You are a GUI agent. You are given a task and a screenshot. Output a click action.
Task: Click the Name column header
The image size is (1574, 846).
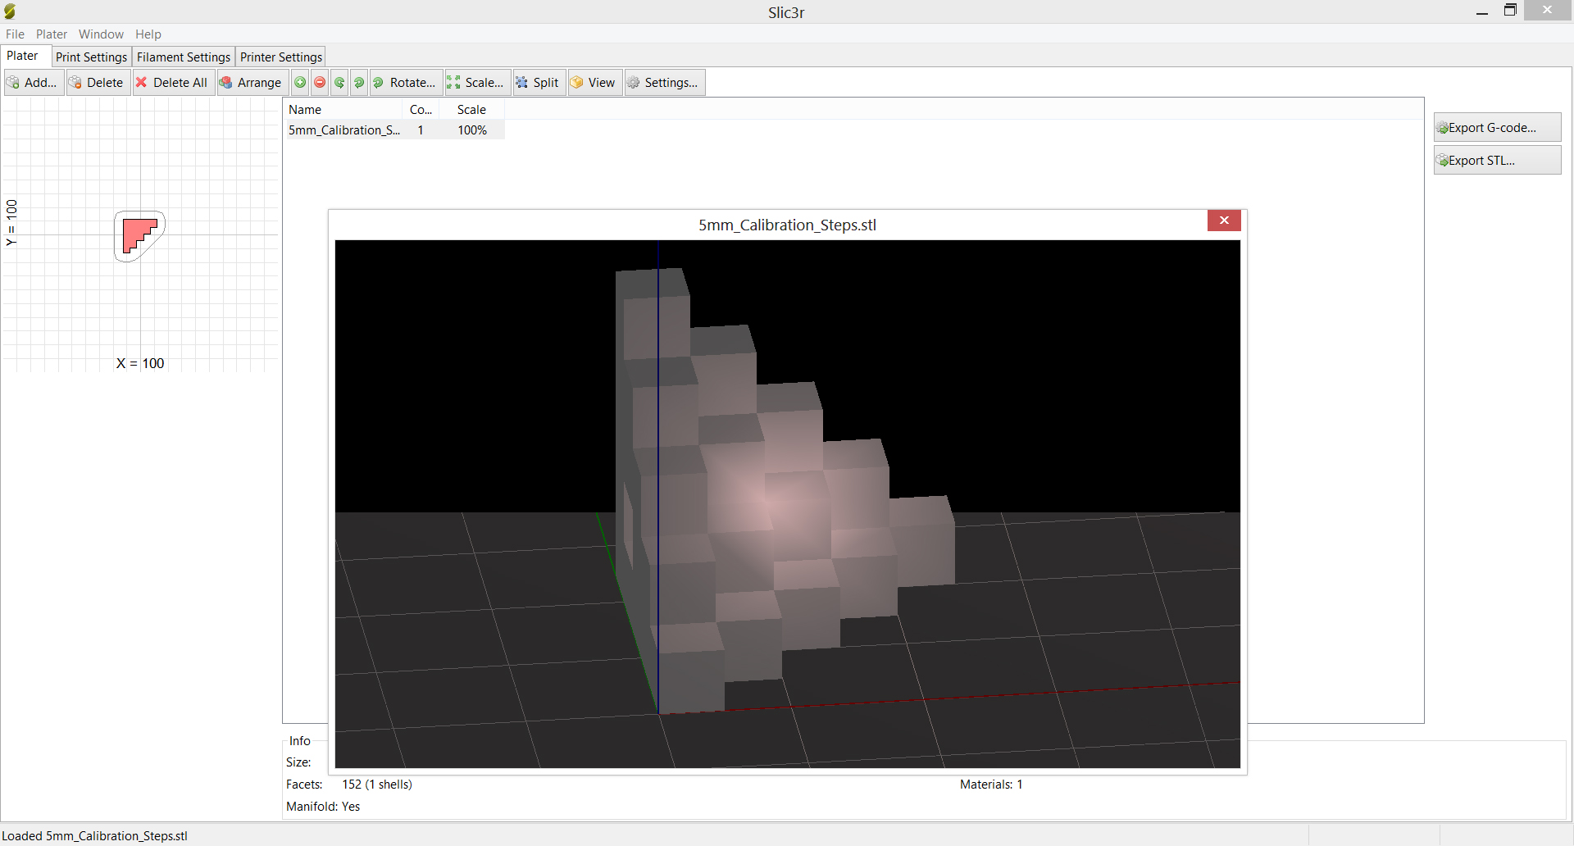pyautogui.click(x=344, y=110)
